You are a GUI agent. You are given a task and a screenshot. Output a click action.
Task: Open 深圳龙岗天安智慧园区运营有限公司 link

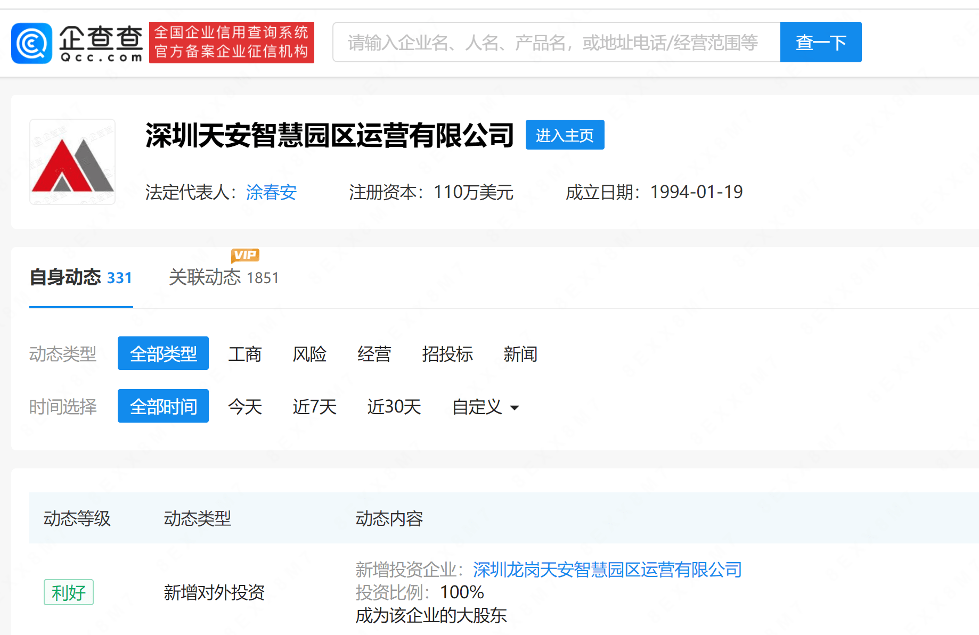pos(607,570)
